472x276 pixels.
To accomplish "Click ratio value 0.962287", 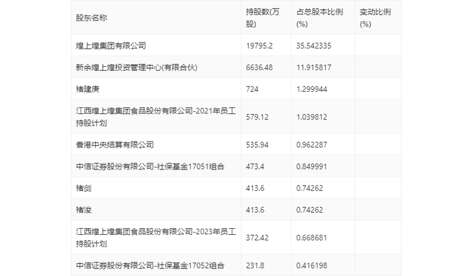I will [312, 144].
